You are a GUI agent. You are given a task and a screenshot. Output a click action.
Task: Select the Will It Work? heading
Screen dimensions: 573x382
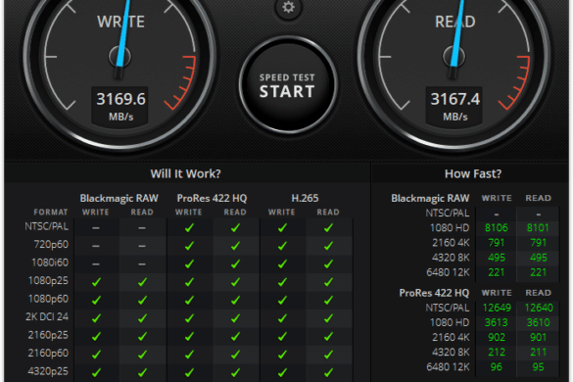pyautogui.click(x=186, y=173)
